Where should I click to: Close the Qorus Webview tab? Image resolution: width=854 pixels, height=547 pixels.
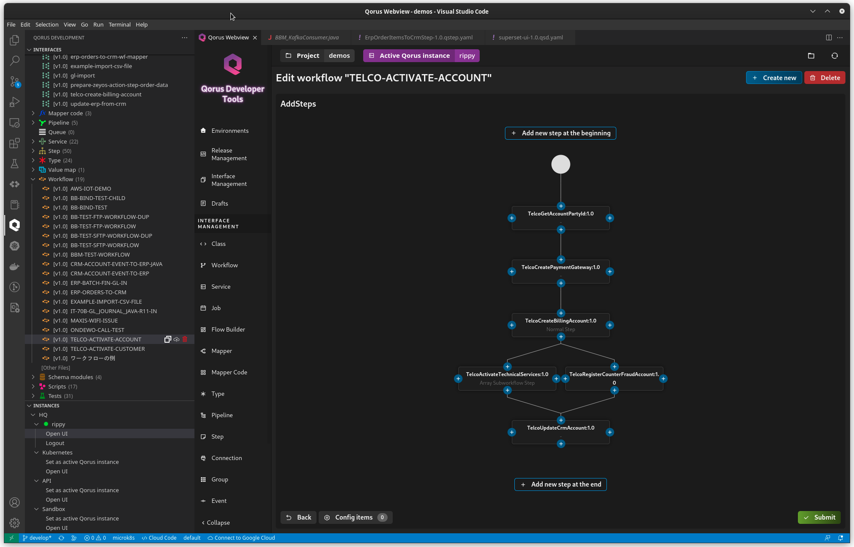(x=255, y=38)
